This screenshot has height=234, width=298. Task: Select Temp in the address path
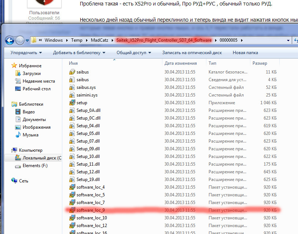coord(77,40)
